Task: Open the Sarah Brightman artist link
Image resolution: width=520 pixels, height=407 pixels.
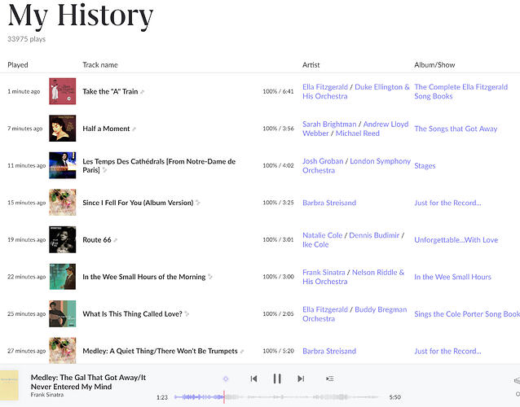Action: 329,125
